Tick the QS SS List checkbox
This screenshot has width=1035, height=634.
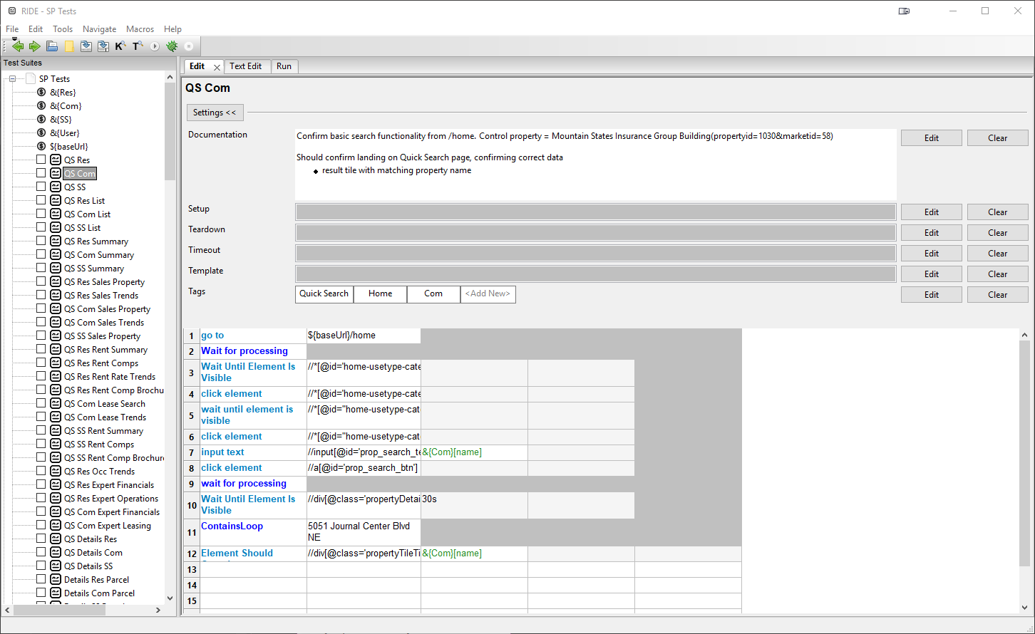coord(41,227)
